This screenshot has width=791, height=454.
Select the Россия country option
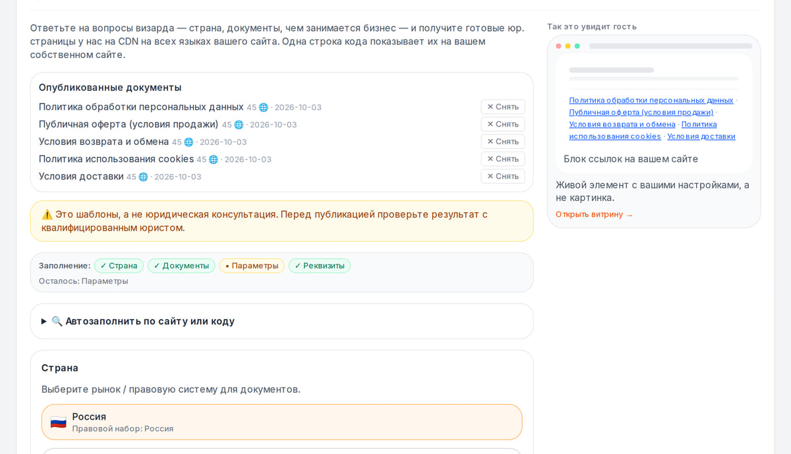281,422
